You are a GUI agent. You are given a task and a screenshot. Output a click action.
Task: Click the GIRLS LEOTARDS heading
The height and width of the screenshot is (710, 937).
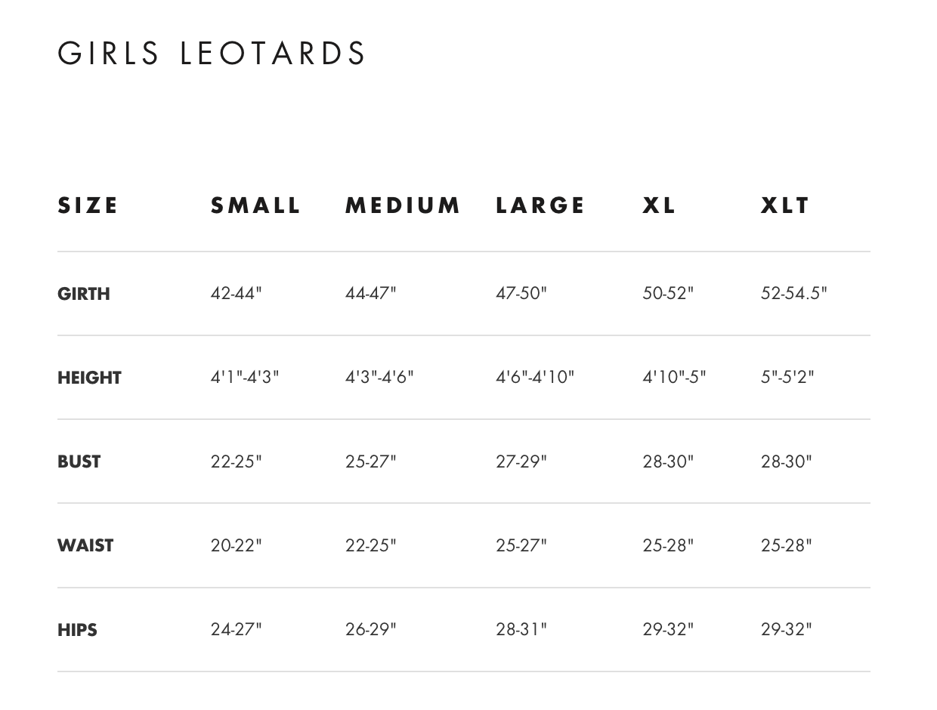point(212,54)
